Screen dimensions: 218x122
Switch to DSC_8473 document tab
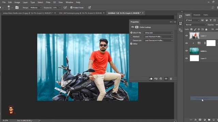point(80,13)
